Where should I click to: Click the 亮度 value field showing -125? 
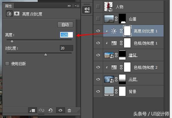(x=66, y=35)
